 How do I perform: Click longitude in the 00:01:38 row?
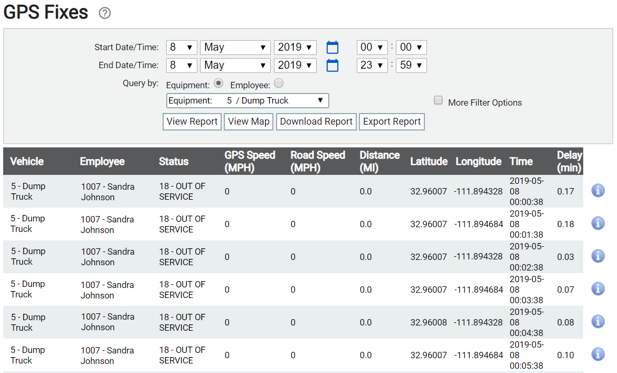(479, 224)
